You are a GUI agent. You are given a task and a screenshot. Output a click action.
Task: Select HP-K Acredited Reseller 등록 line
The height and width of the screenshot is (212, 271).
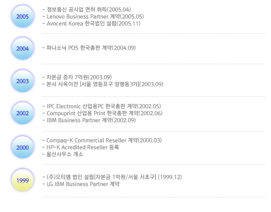[x=81, y=147]
